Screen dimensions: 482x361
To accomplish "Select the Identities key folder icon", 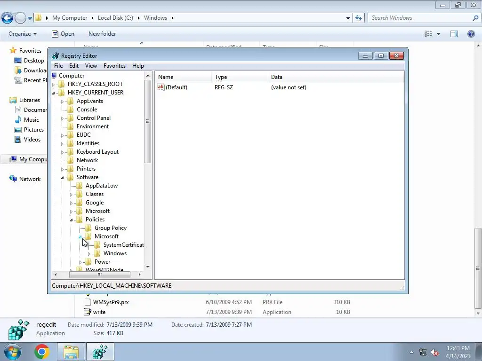I will [x=71, y=143].
